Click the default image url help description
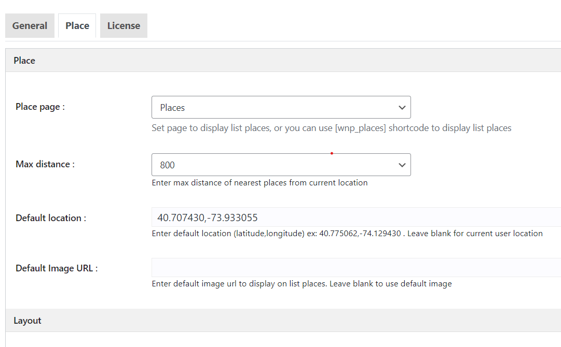This screenshot has height=347, width=561. pyautogui.click(x=302, y=284)
